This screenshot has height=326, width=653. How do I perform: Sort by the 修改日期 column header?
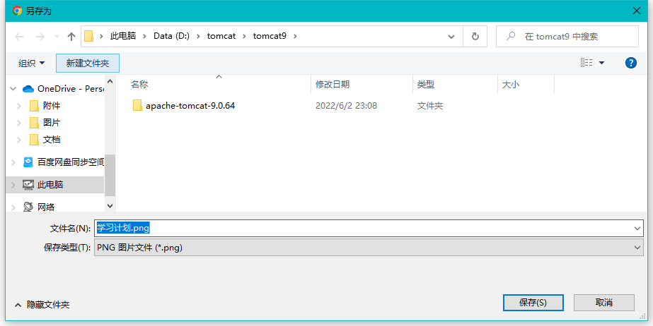(333, 85)
